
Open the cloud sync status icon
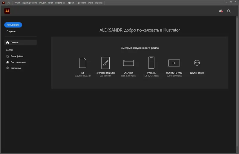[x=220, y=11]
